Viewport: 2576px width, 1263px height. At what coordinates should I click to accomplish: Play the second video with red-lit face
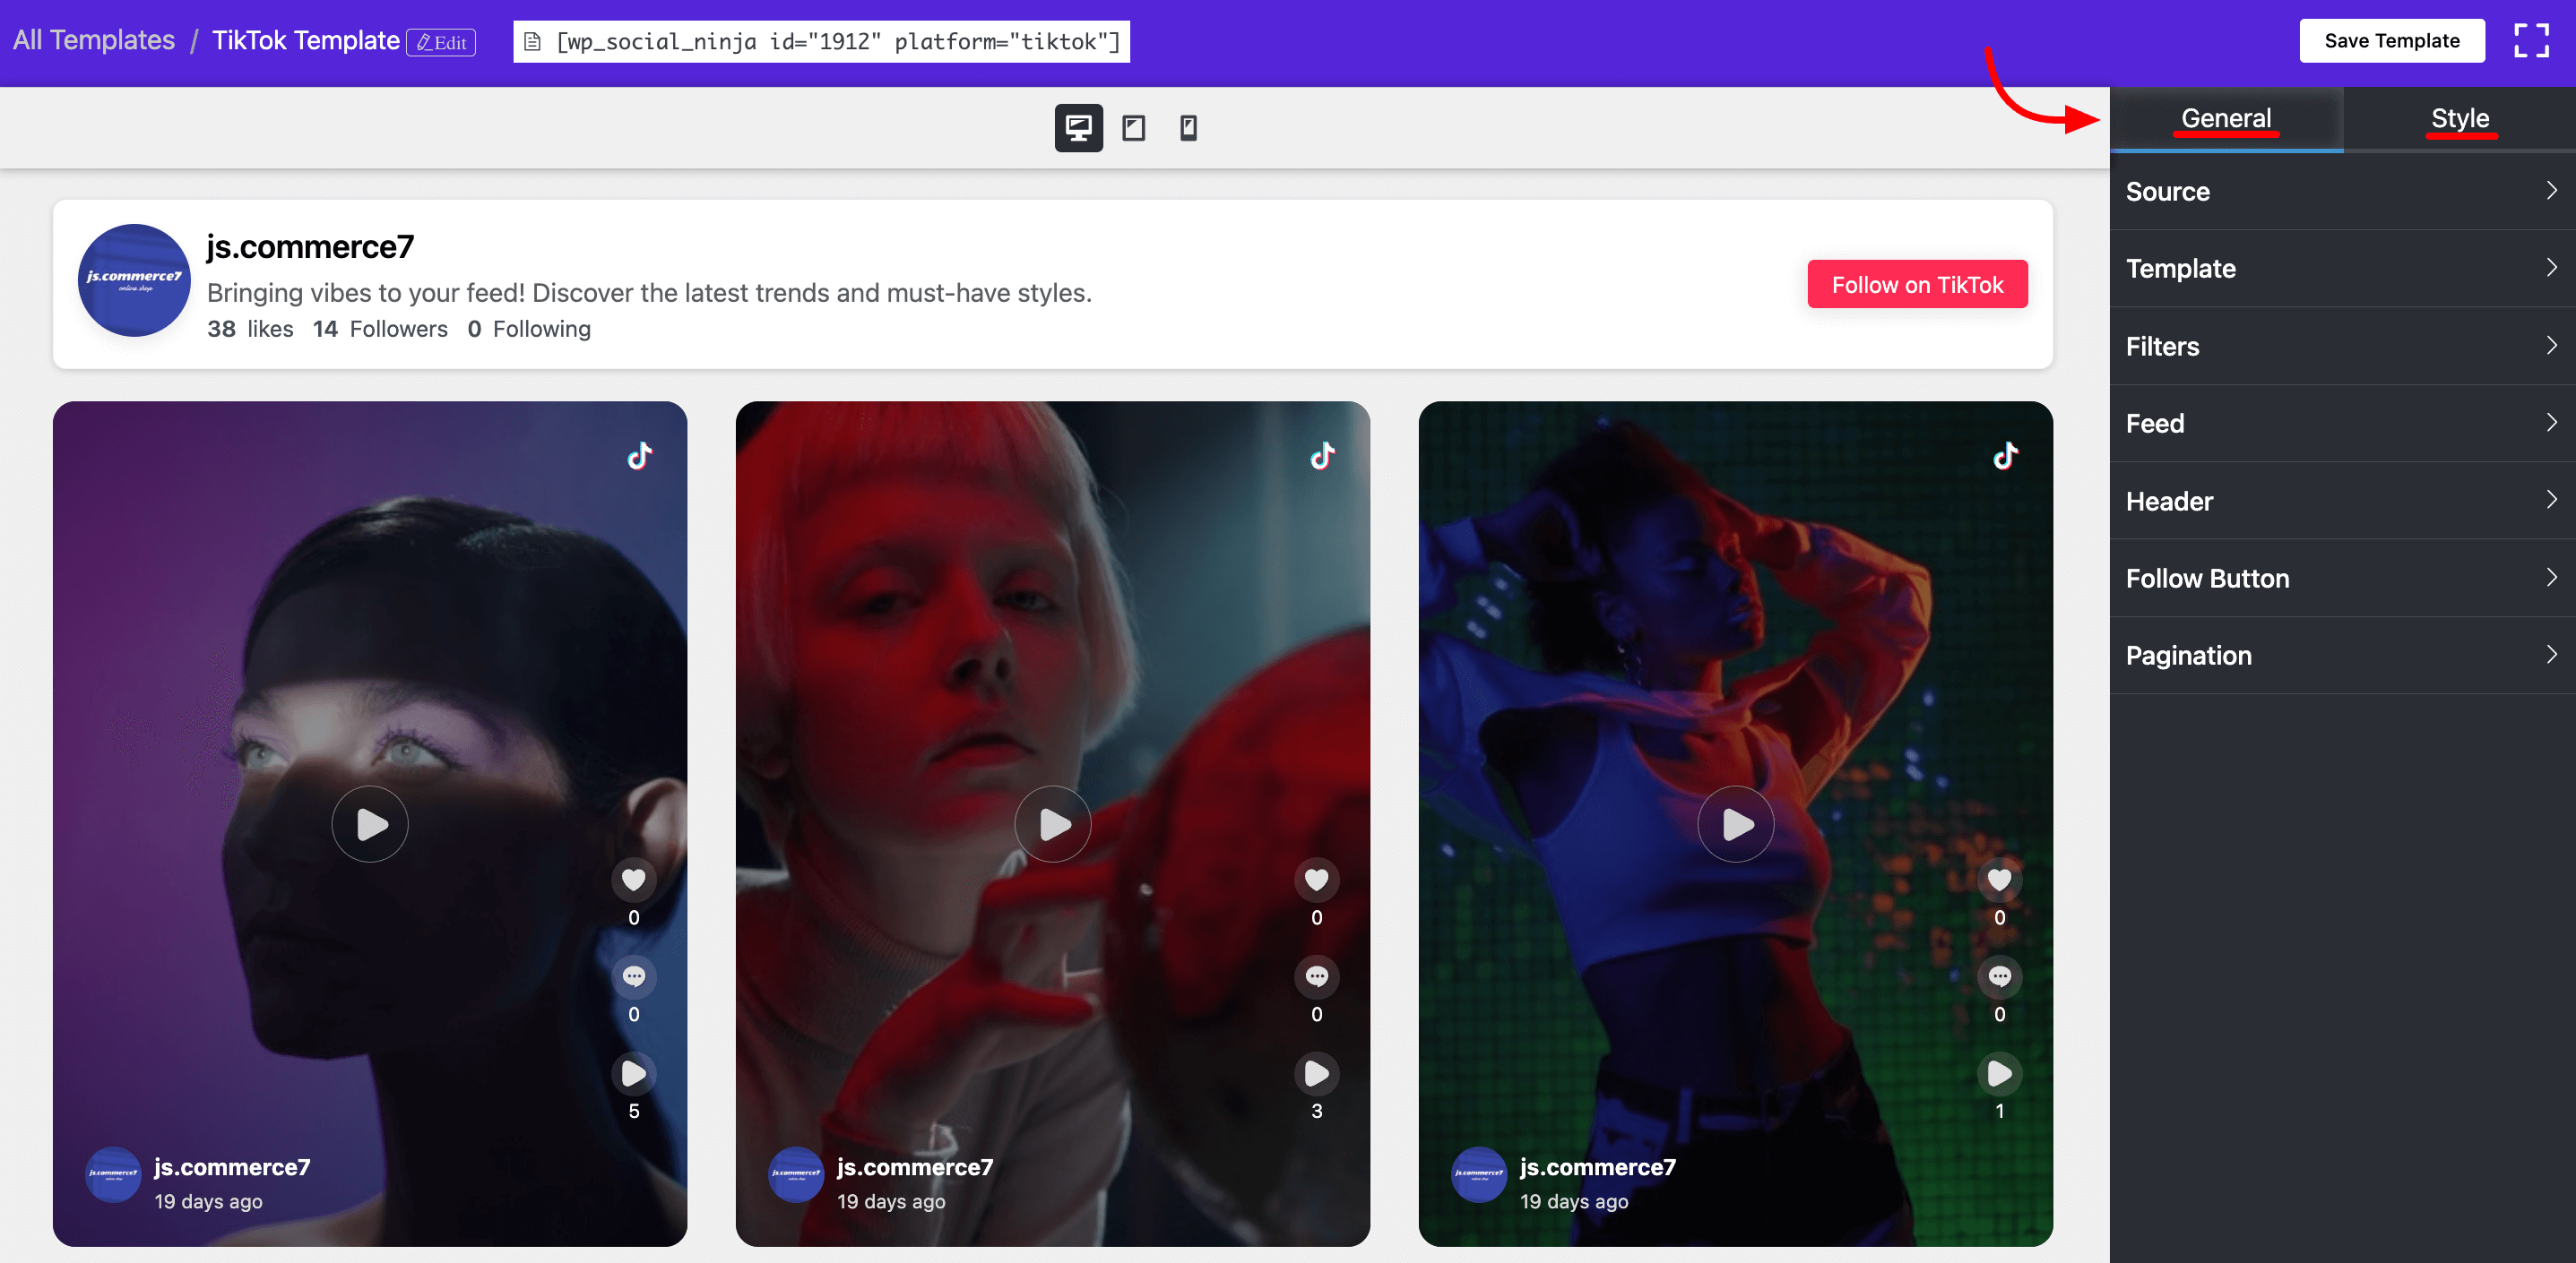click(1053, 824)
